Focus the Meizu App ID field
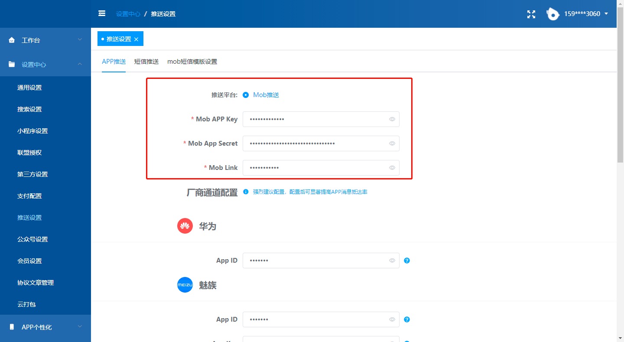This screenshot has height=342, width=624. (321, 319)
